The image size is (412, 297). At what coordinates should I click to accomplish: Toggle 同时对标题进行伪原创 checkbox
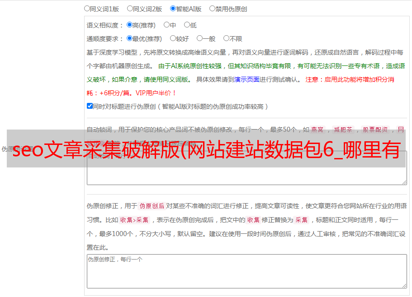tap(90, 106)
